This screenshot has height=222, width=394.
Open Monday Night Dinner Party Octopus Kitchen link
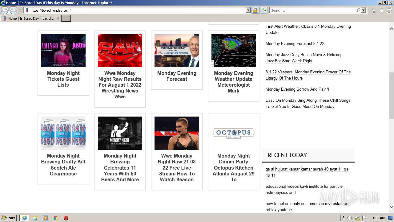pos(234,168)
